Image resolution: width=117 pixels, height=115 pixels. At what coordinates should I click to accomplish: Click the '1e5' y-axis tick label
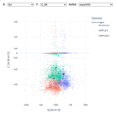[x=16, y=37]
